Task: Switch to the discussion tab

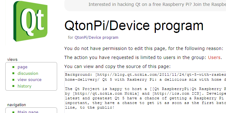Action: 28,73
